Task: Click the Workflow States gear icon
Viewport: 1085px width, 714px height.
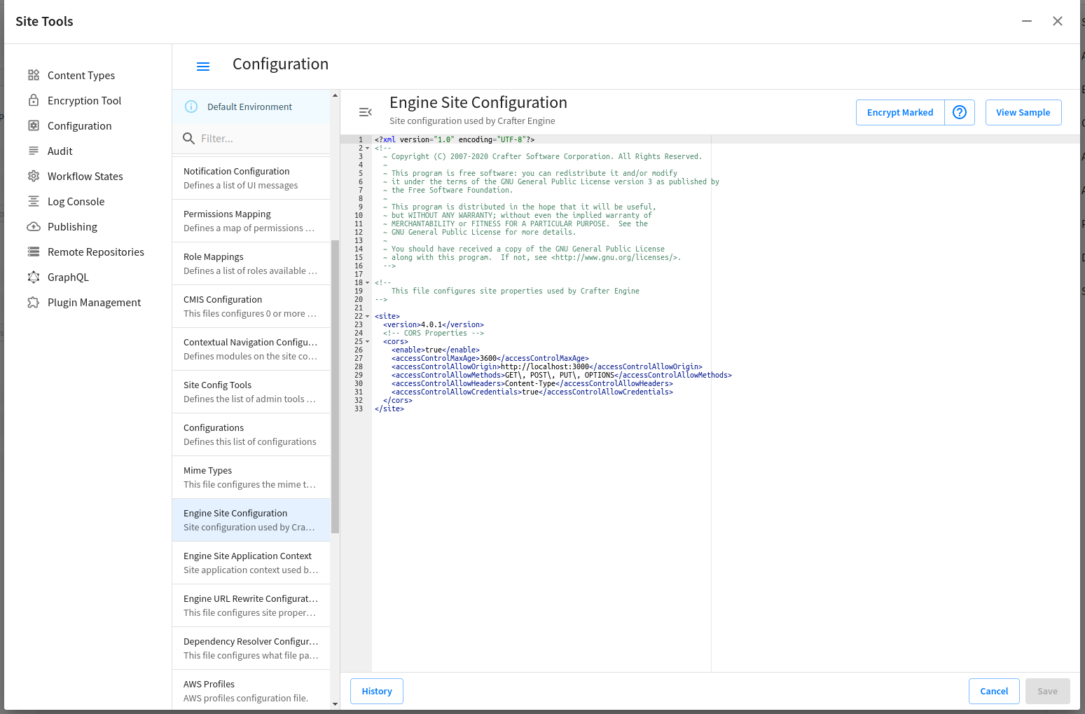Action: tap(34, 176)
